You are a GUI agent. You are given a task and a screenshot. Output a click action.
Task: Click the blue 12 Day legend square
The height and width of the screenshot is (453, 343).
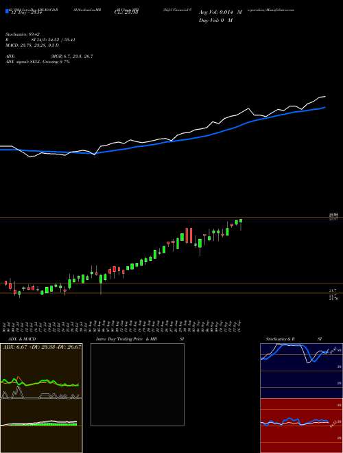tap(7, 12)
